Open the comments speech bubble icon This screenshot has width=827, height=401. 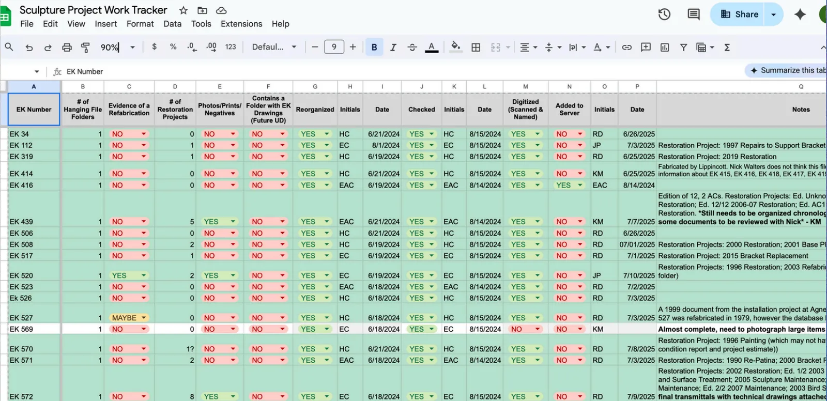point(694,14)
